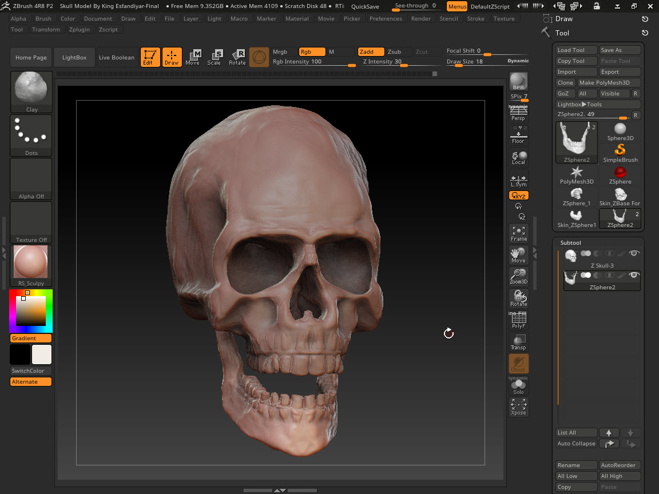Frame the model in the viewport

click(519, 233)
